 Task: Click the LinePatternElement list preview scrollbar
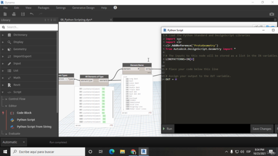coord(113,104)
